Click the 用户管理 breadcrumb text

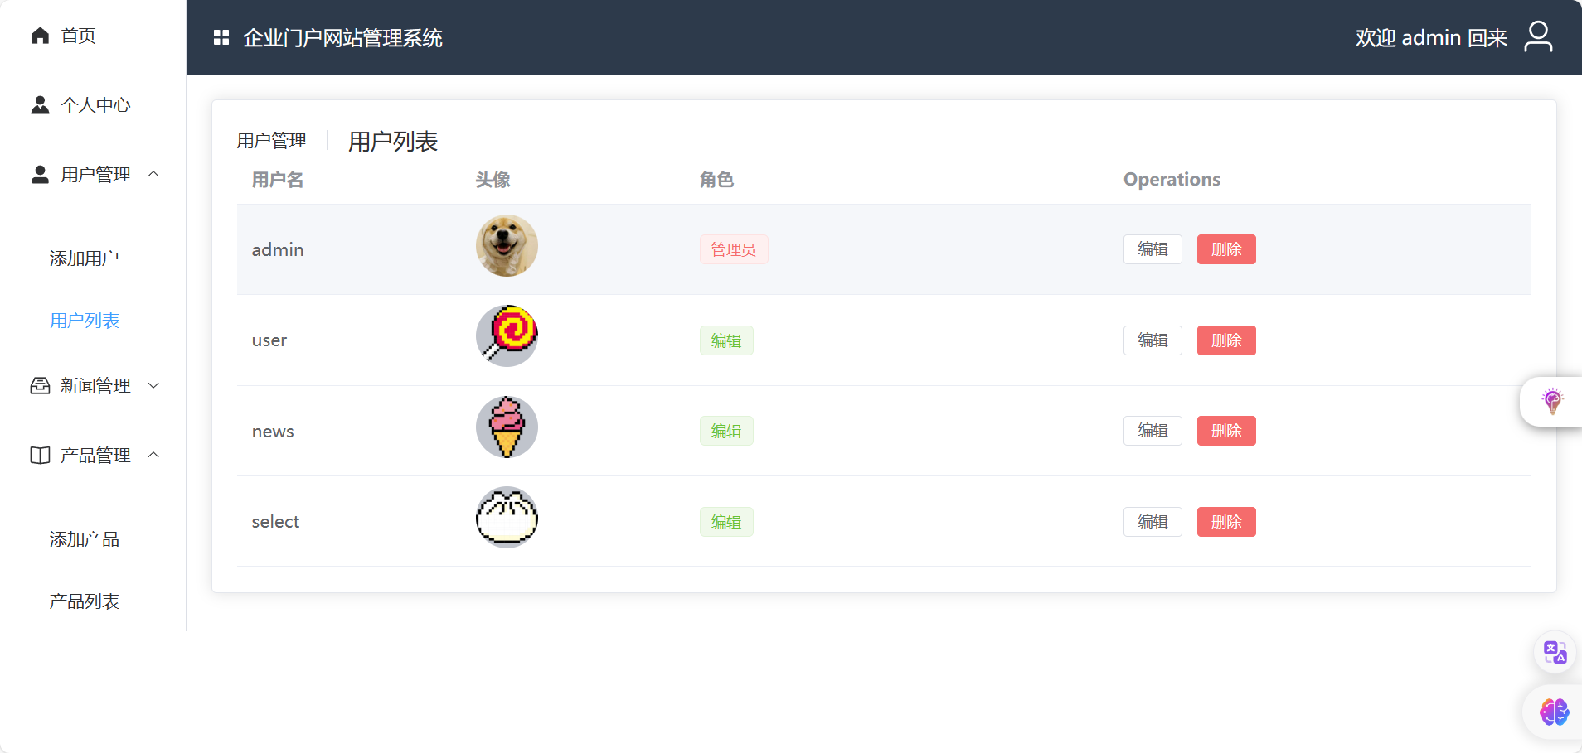click(x=271, y=141)
